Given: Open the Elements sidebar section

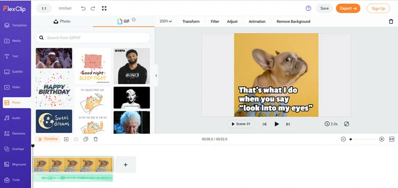Looking at the screenshot, I should (x=15, y=134).
